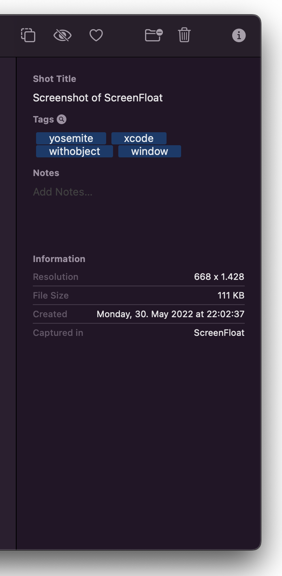
Task: Select the xcode tag
Action: (x=139, y=138)
